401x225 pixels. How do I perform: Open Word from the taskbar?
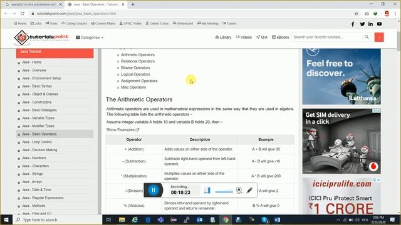coord(277,219)
